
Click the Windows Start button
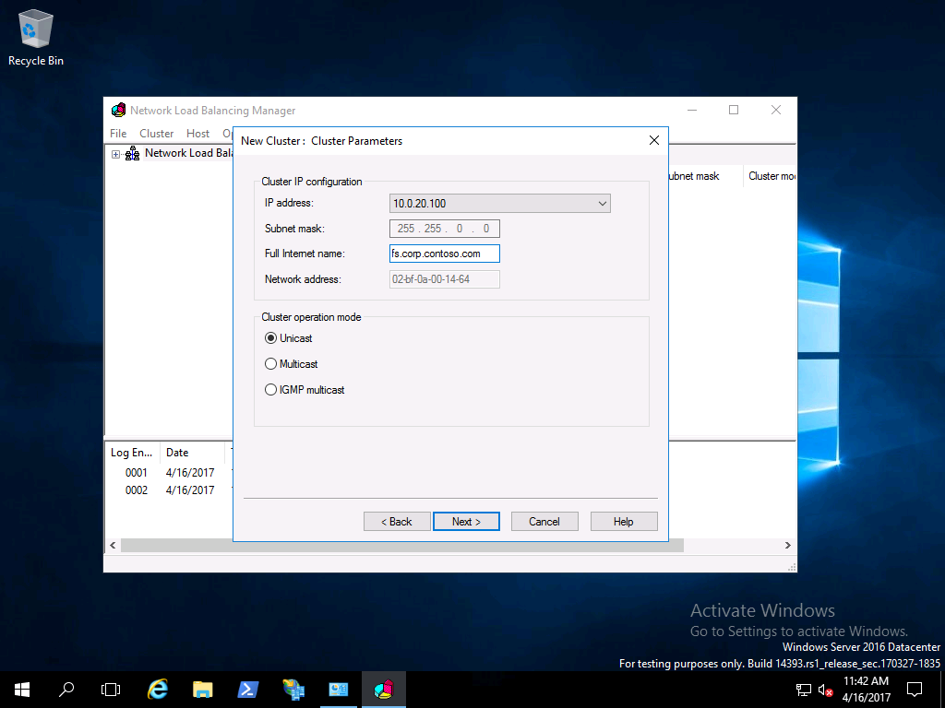(21, 689)
